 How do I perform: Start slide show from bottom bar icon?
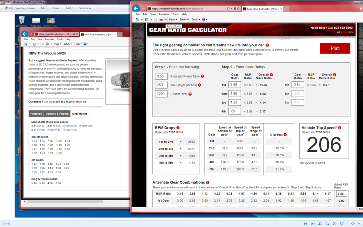342,224
